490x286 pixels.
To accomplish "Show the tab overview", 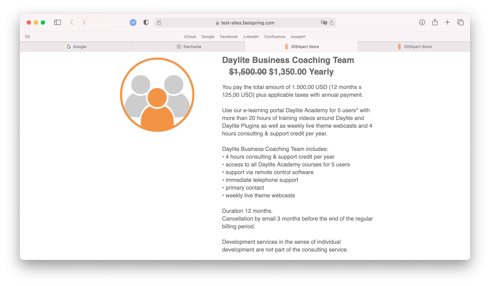I will point(460,23).
